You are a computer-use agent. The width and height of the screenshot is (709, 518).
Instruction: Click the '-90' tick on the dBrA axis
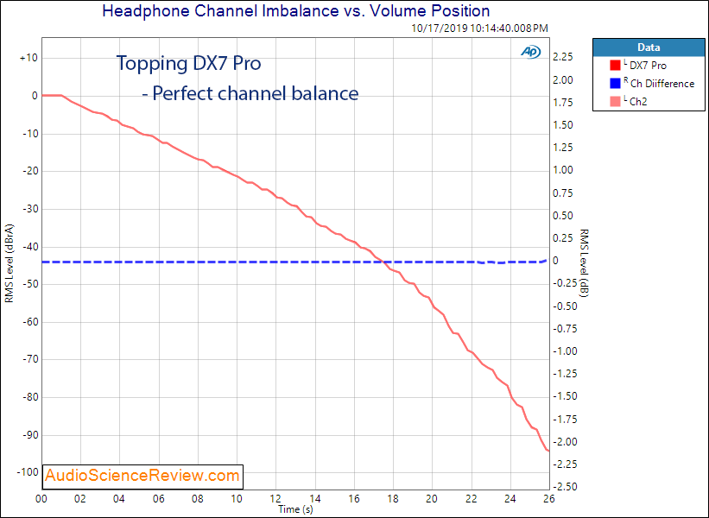[30, 435]
